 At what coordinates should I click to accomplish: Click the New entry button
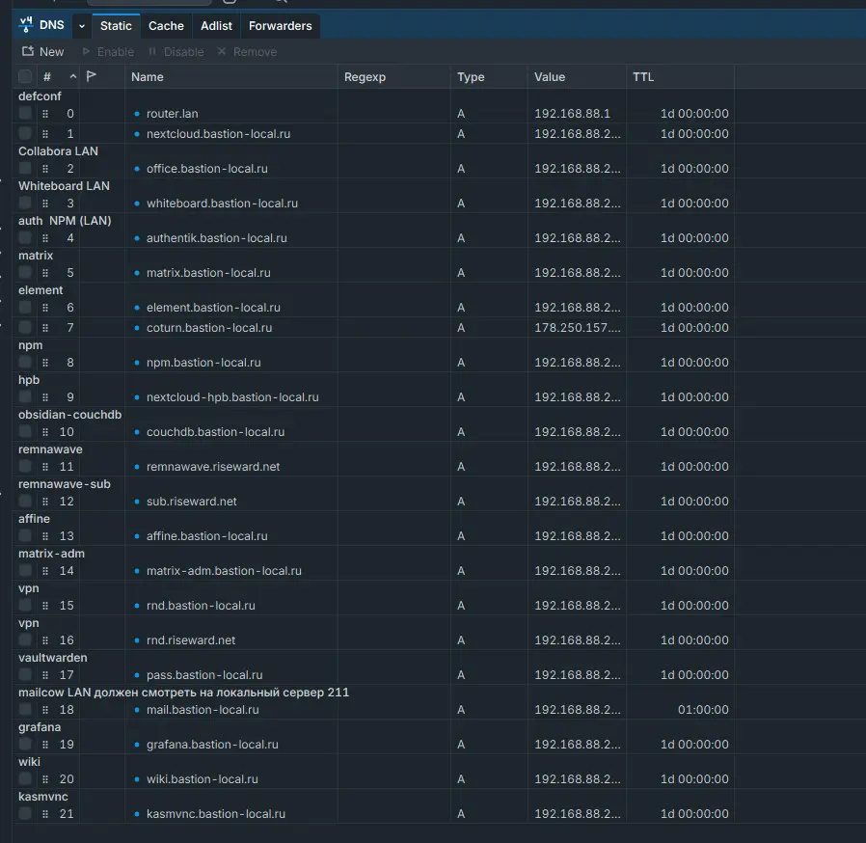coord(42,52)
